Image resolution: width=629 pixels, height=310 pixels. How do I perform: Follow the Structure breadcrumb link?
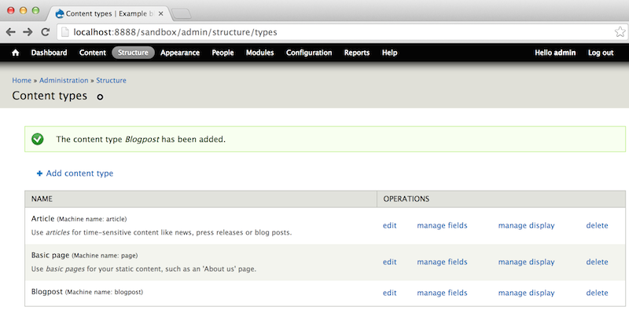click(x=111, y=81)
